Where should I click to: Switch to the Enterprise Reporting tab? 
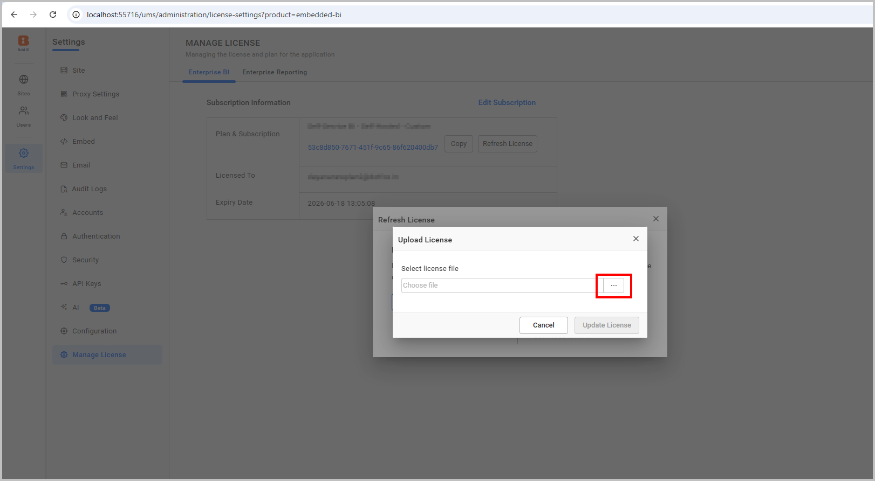275,72
